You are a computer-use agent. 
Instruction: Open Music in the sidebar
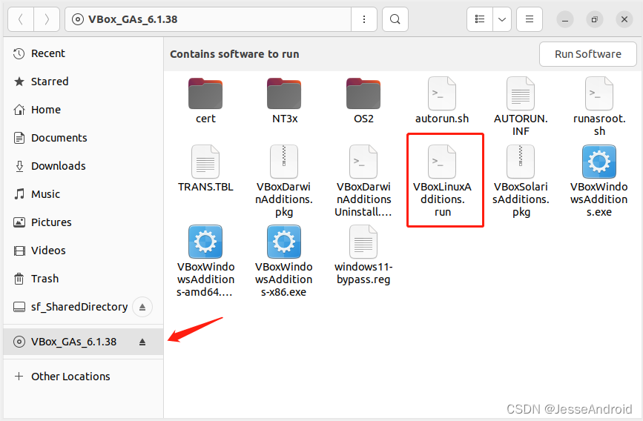click(x=83, y=194)
